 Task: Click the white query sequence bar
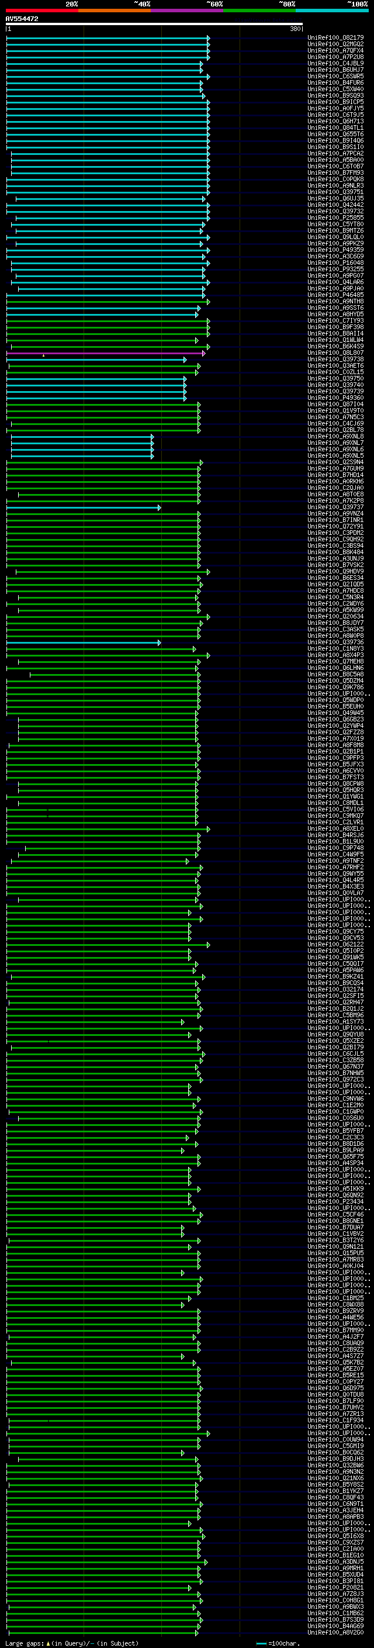pos(154,25)
